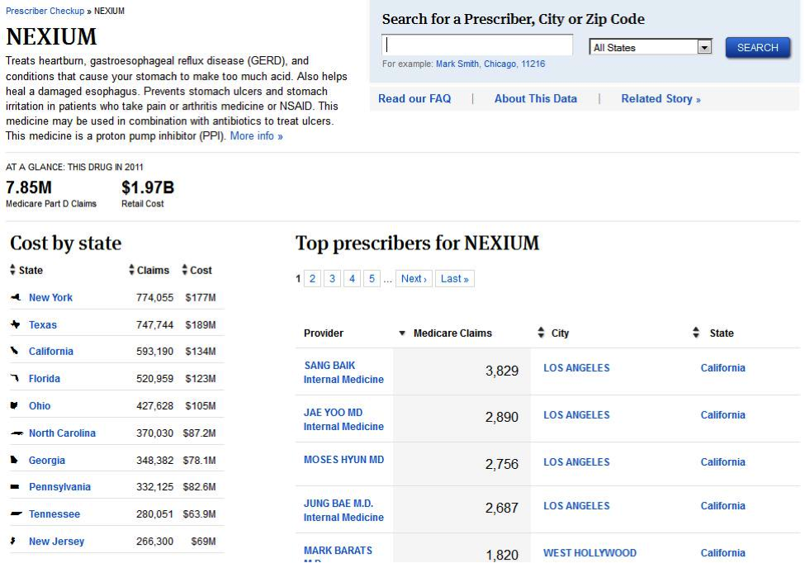Click the Texas state shape icon
The image size is (805, 563).
tap(16, 324)
